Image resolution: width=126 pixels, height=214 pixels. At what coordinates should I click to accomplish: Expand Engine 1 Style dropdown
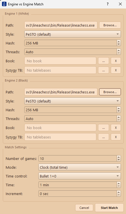[73, 34]
